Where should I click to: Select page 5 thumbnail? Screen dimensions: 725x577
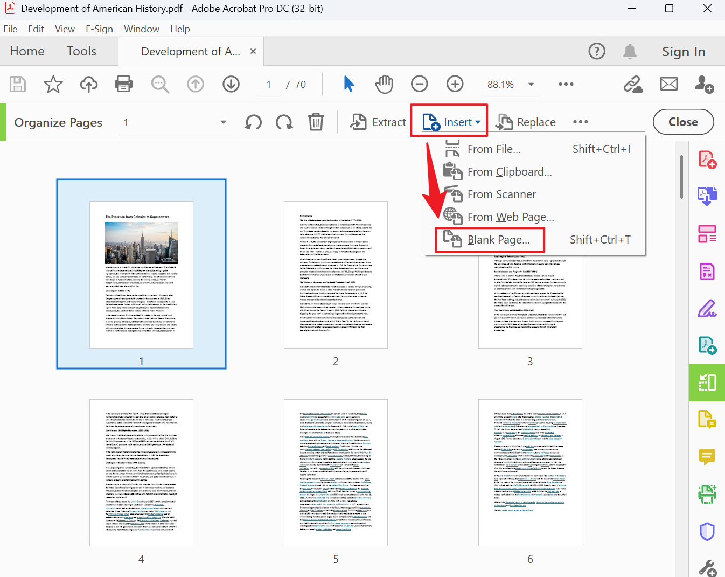[x=336, y=472]
